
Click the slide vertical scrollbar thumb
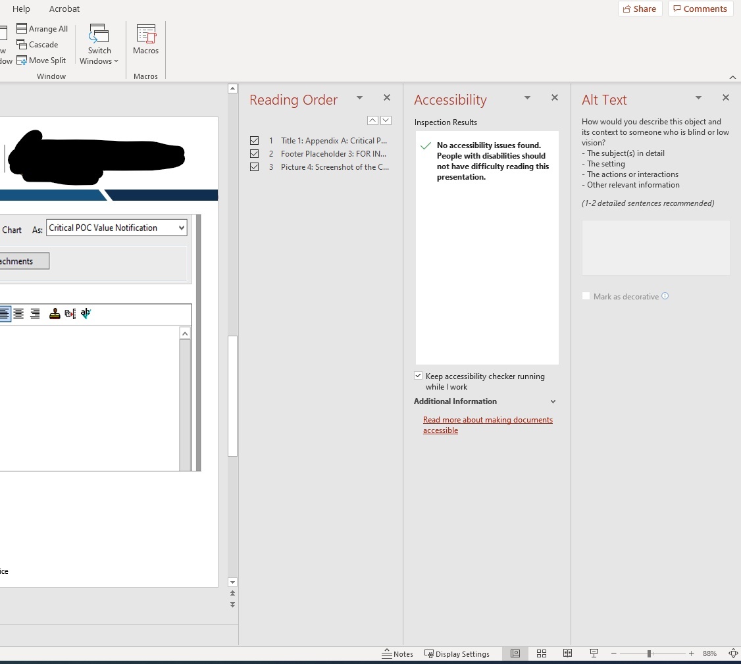[x=232, y=396]
